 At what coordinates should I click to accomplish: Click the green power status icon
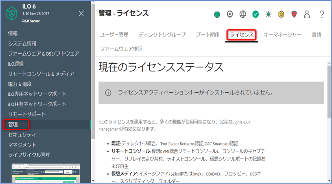tap(217, 14)
